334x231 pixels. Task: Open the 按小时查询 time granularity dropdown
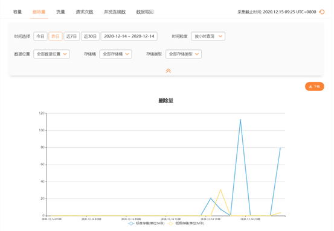point(208,36)
